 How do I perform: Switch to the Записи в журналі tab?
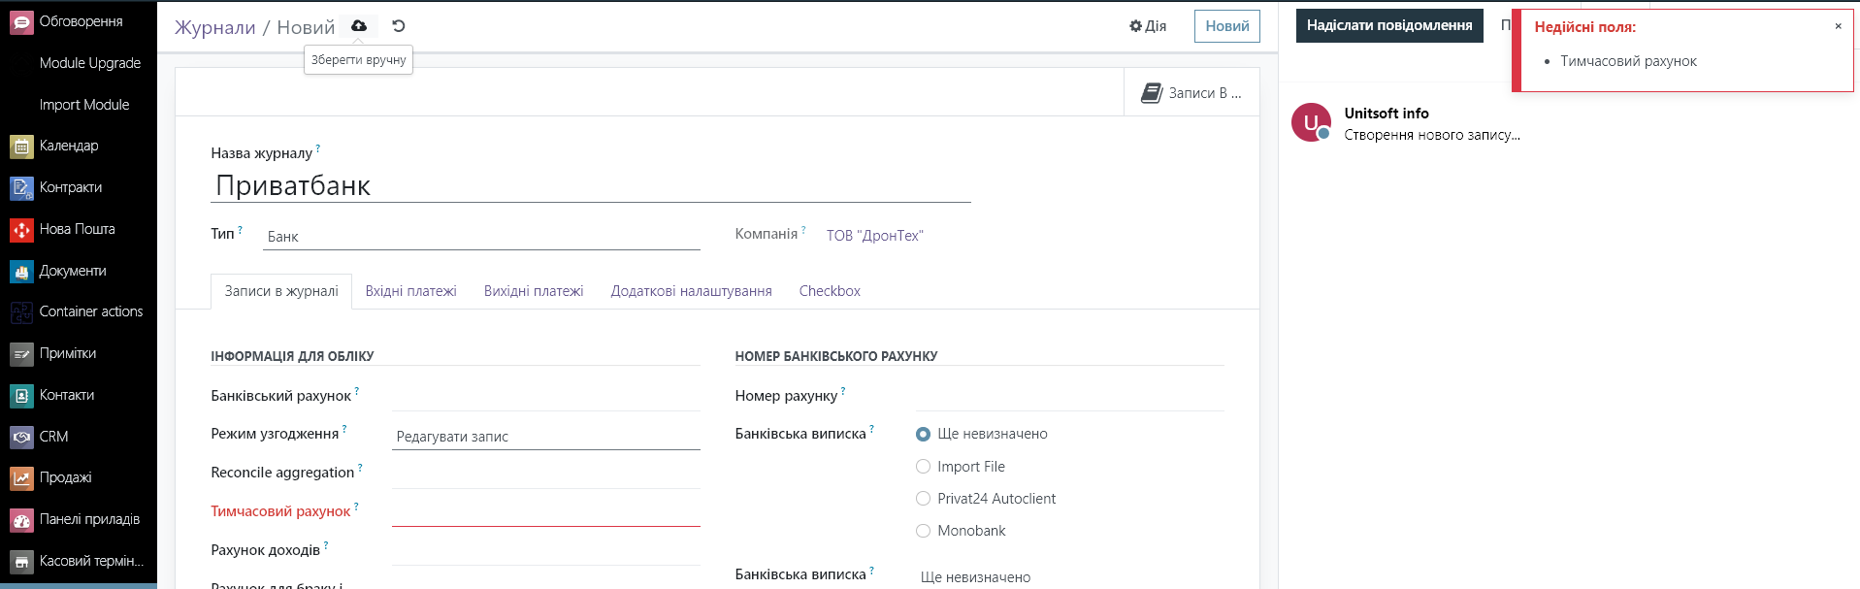coord(281,291)
